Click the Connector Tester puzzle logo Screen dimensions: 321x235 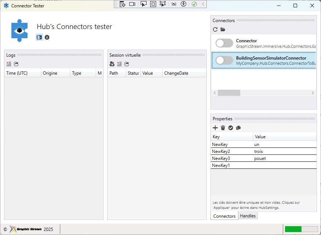point(19,31)
